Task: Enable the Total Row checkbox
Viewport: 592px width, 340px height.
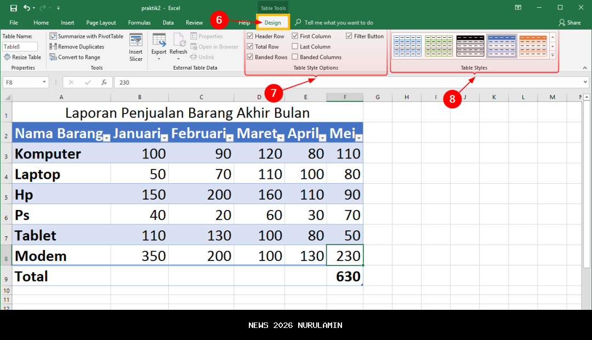Action: (x=251, y=46)
